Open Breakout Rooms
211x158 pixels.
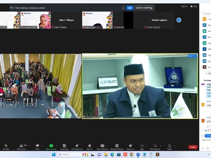coord(117,147)
